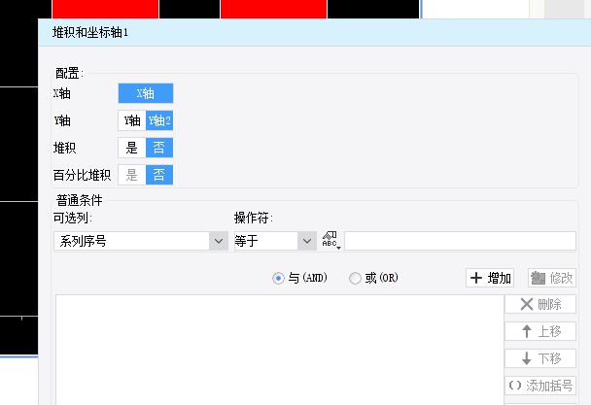Click the 修改 button
Viewport: 591px width, 405px height.
pos(552,278)
